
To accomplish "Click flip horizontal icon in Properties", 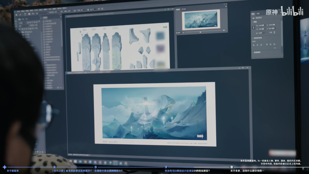I will pyautogui.click(x=271, y=32).
